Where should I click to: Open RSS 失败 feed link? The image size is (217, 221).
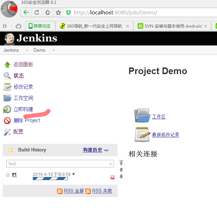pos(102,191)
